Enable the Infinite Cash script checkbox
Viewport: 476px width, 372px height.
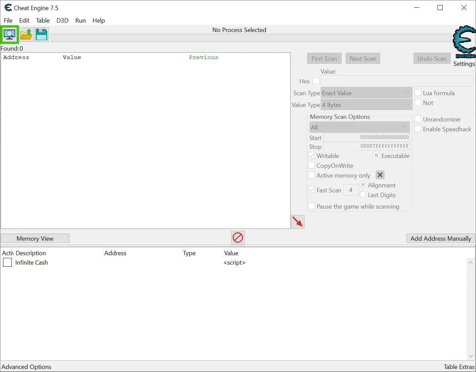pyautogui.click(x=7, y=262)
